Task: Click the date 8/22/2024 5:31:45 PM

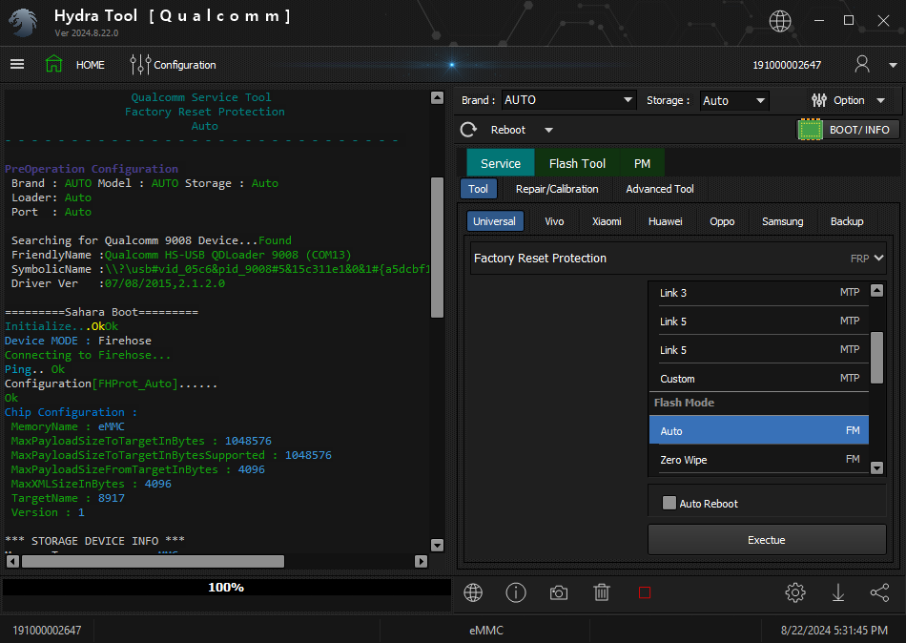Action: (x=834, y=631)
